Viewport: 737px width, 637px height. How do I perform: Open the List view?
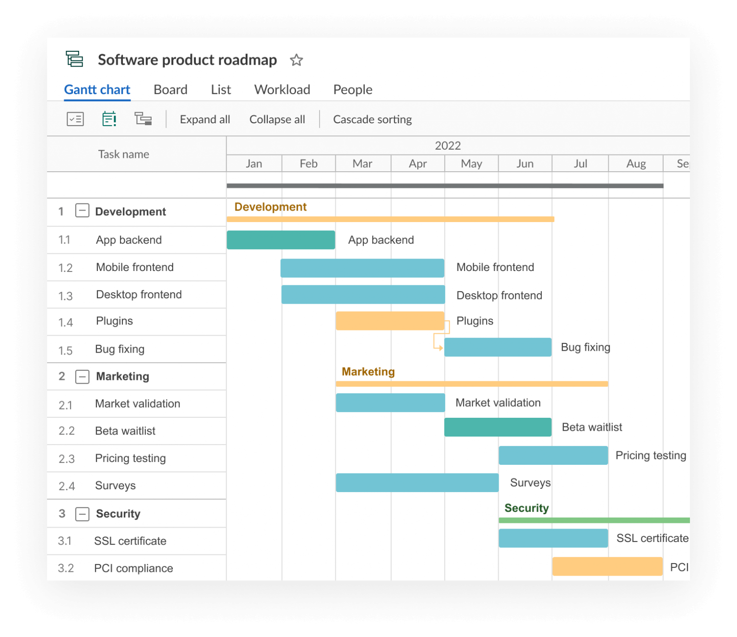220,90
